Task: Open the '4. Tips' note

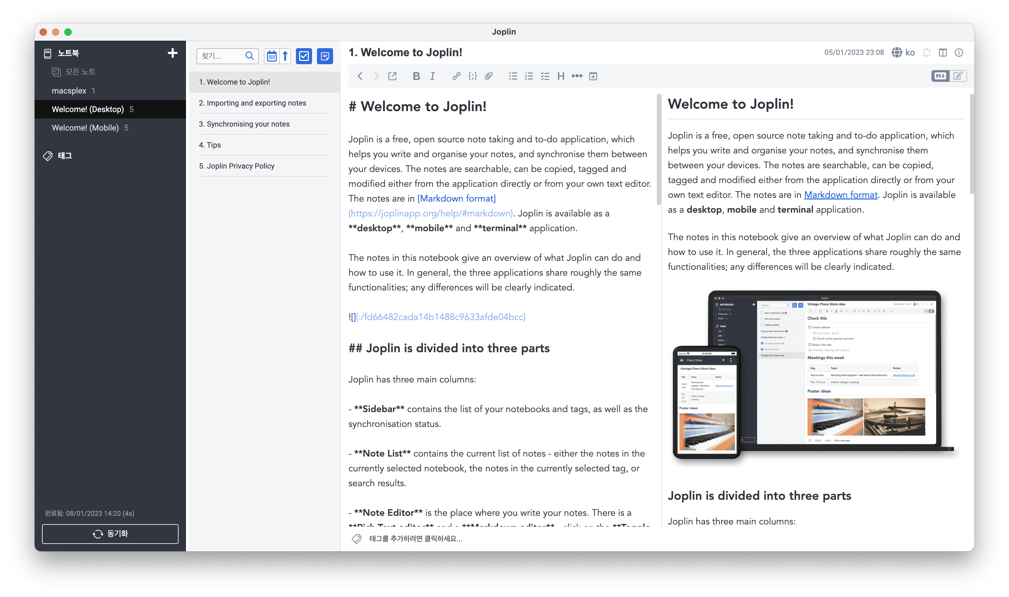Action: click(x=210, y=145)
